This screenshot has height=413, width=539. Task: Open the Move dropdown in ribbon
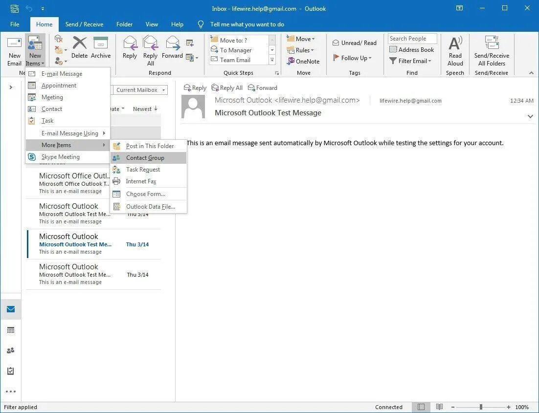(301, 39)
